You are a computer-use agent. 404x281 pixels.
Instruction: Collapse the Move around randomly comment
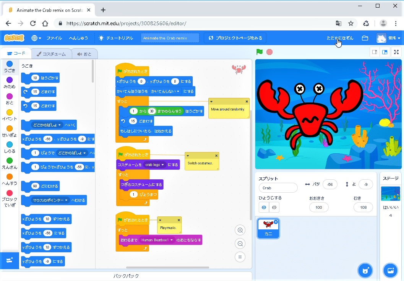tap(211, 102)
